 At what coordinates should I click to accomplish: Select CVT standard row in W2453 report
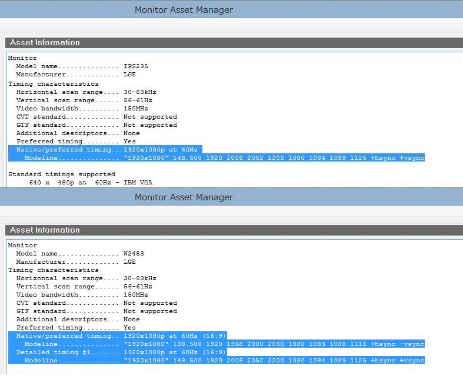tap(96, 303)
